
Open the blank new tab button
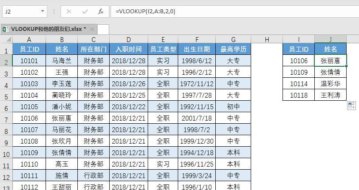(x=103, y=30)
